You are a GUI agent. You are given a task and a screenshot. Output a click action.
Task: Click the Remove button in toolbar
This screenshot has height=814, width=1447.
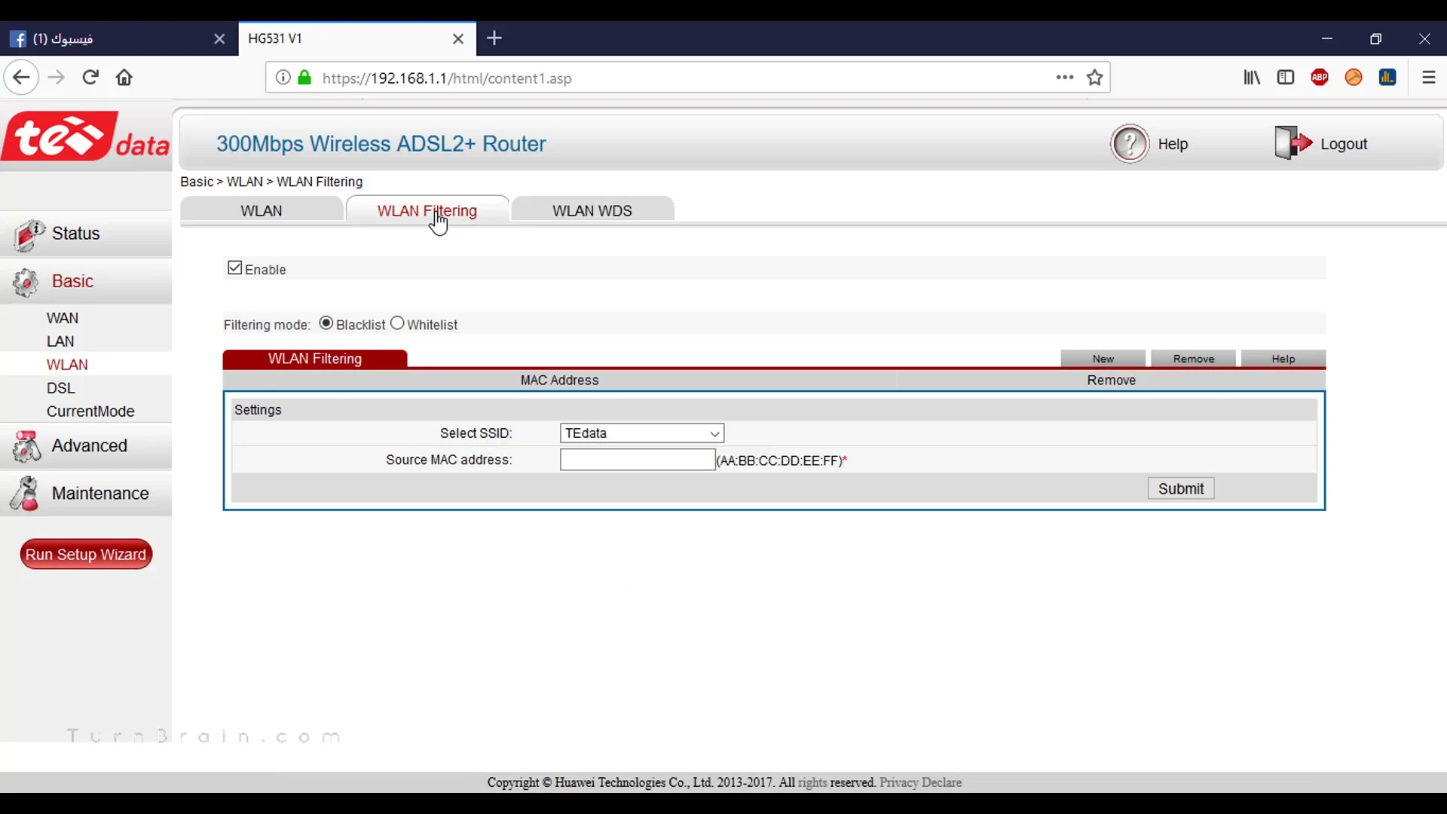click(x=1194, y=359)
